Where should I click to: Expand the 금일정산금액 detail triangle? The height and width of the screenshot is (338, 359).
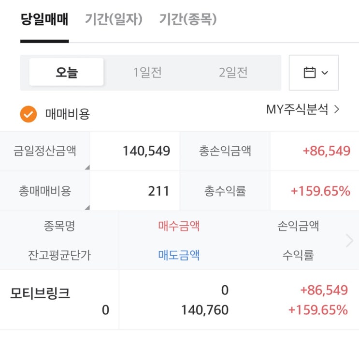[87, 168]
